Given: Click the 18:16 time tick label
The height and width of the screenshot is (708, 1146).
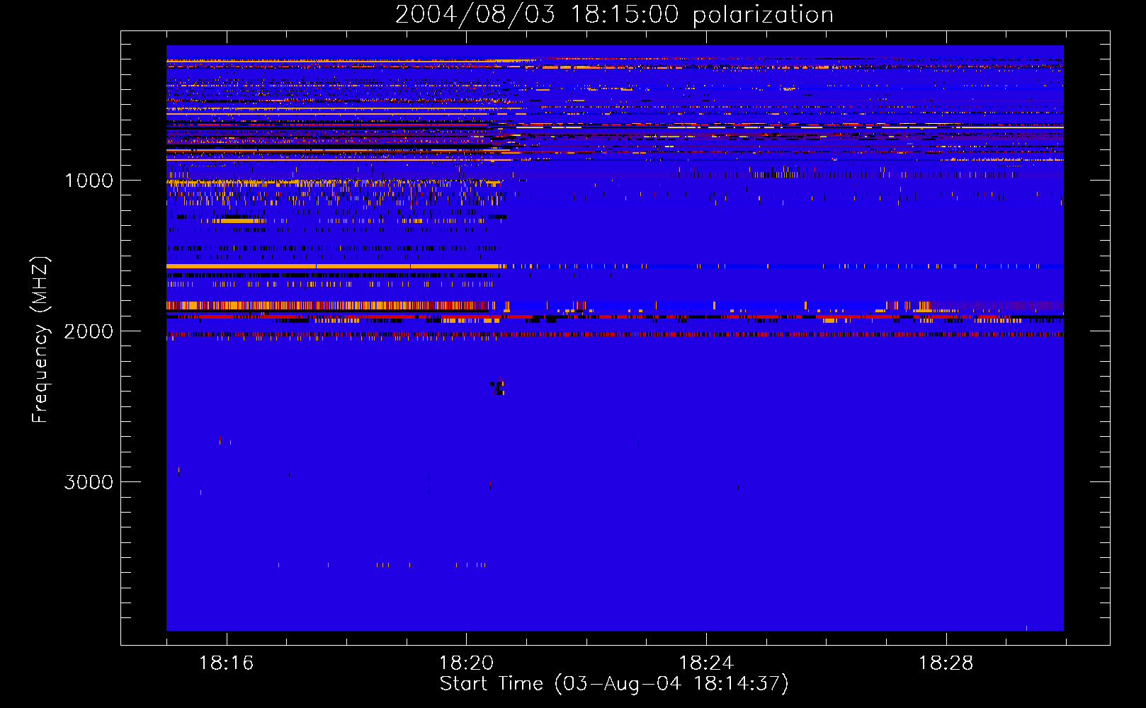Looking at the screenshot, I should click(227, 663).
